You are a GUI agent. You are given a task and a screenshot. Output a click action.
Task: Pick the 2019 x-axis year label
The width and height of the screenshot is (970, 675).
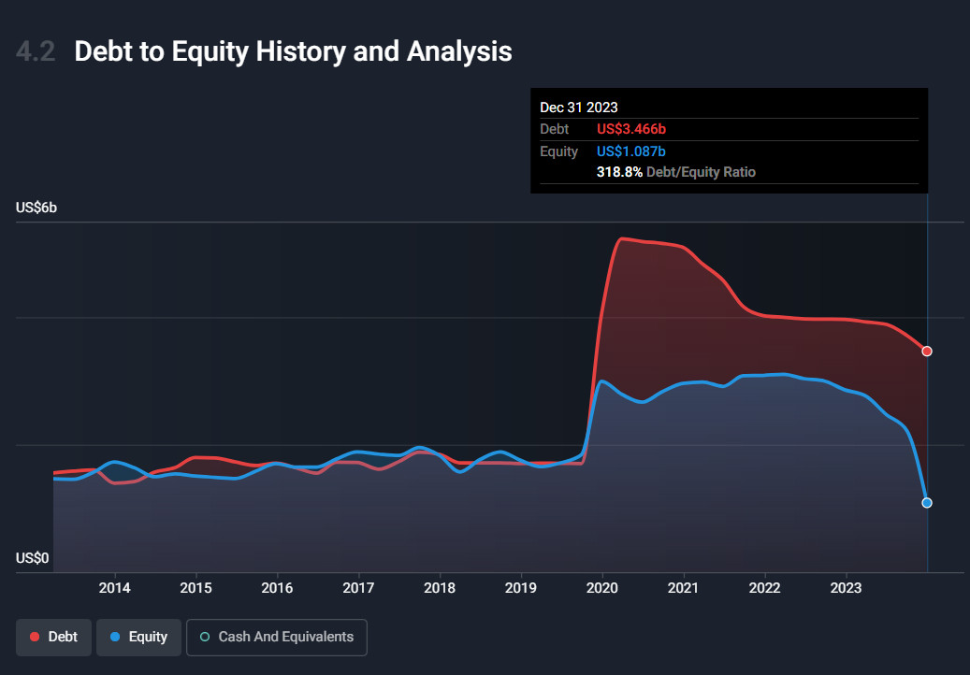521,588
